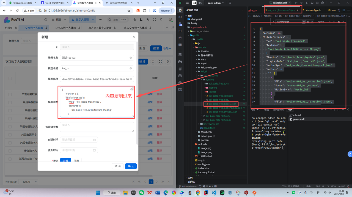Open WeChat from the Windows taskbar

pos(141,193)
